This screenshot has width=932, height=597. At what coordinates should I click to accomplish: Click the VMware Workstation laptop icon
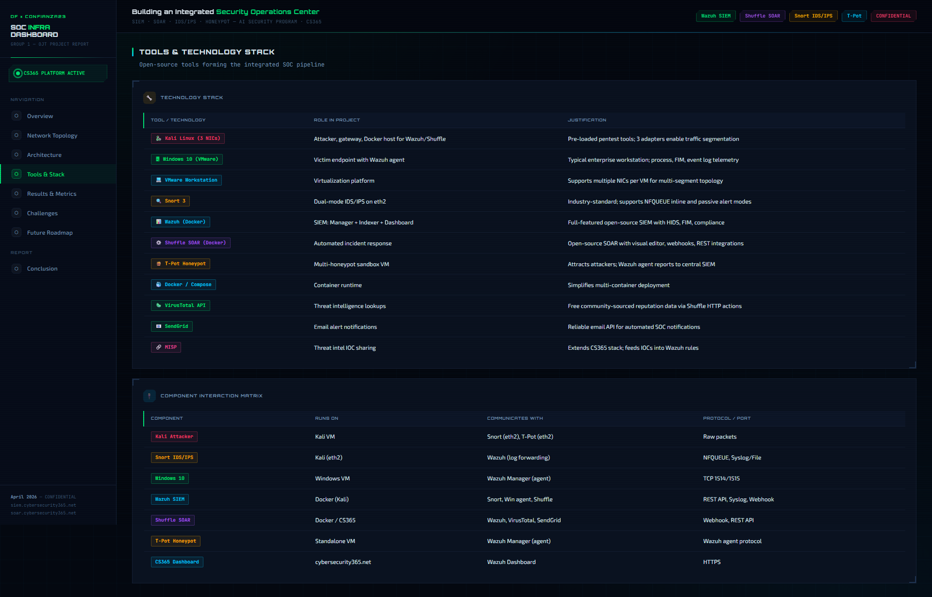pyautogui.click(x=158, y=180)
